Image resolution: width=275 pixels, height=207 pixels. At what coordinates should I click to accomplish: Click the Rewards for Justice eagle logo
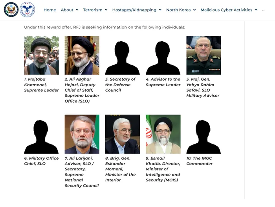pyautogui.click(x=27, y=10)
